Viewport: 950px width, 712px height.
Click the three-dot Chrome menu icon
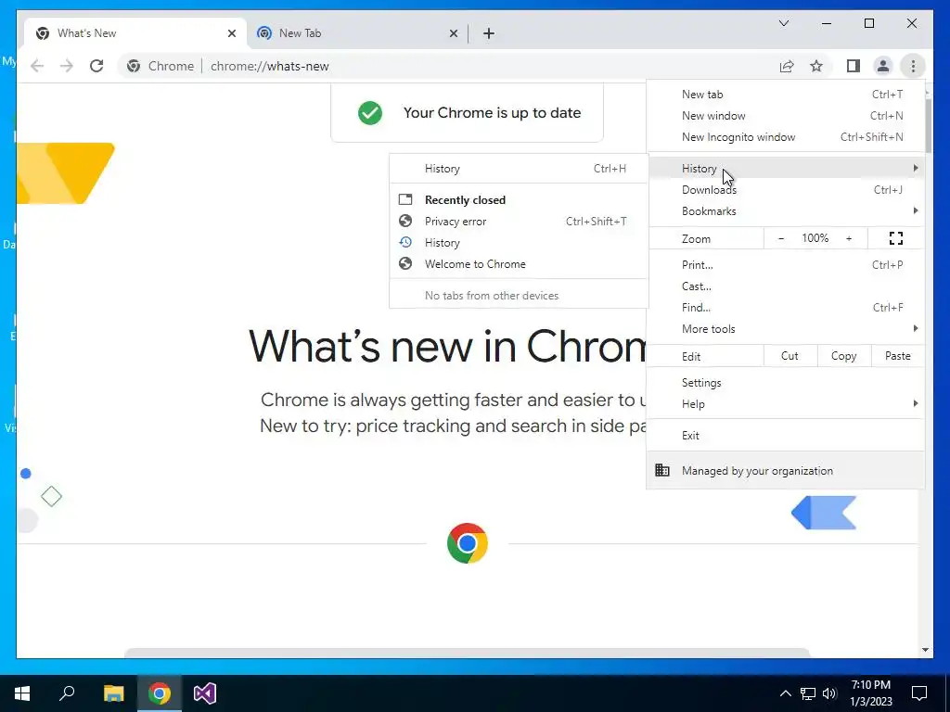[x=913, y=66]
